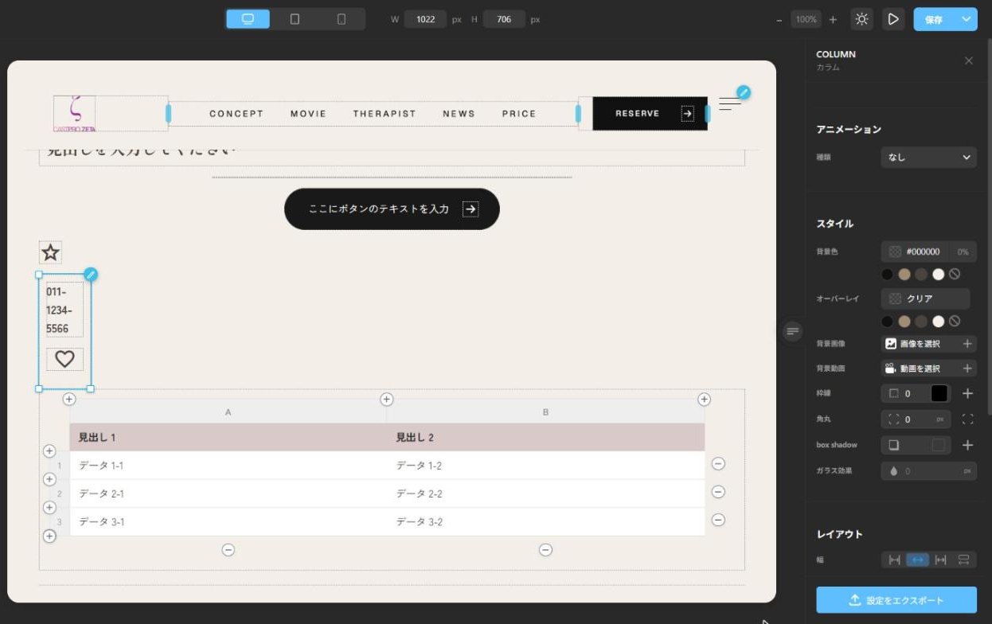992x624 pixels.
Task: Click the heart icon in the selected column
Action: [64, 359]
